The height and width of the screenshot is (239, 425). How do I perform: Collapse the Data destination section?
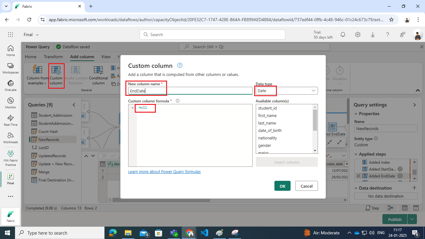(356, 188)
